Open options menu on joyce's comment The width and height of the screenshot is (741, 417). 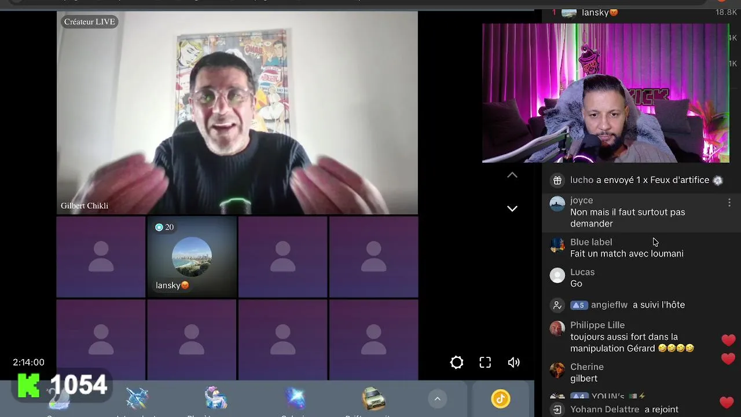[729, 203]
